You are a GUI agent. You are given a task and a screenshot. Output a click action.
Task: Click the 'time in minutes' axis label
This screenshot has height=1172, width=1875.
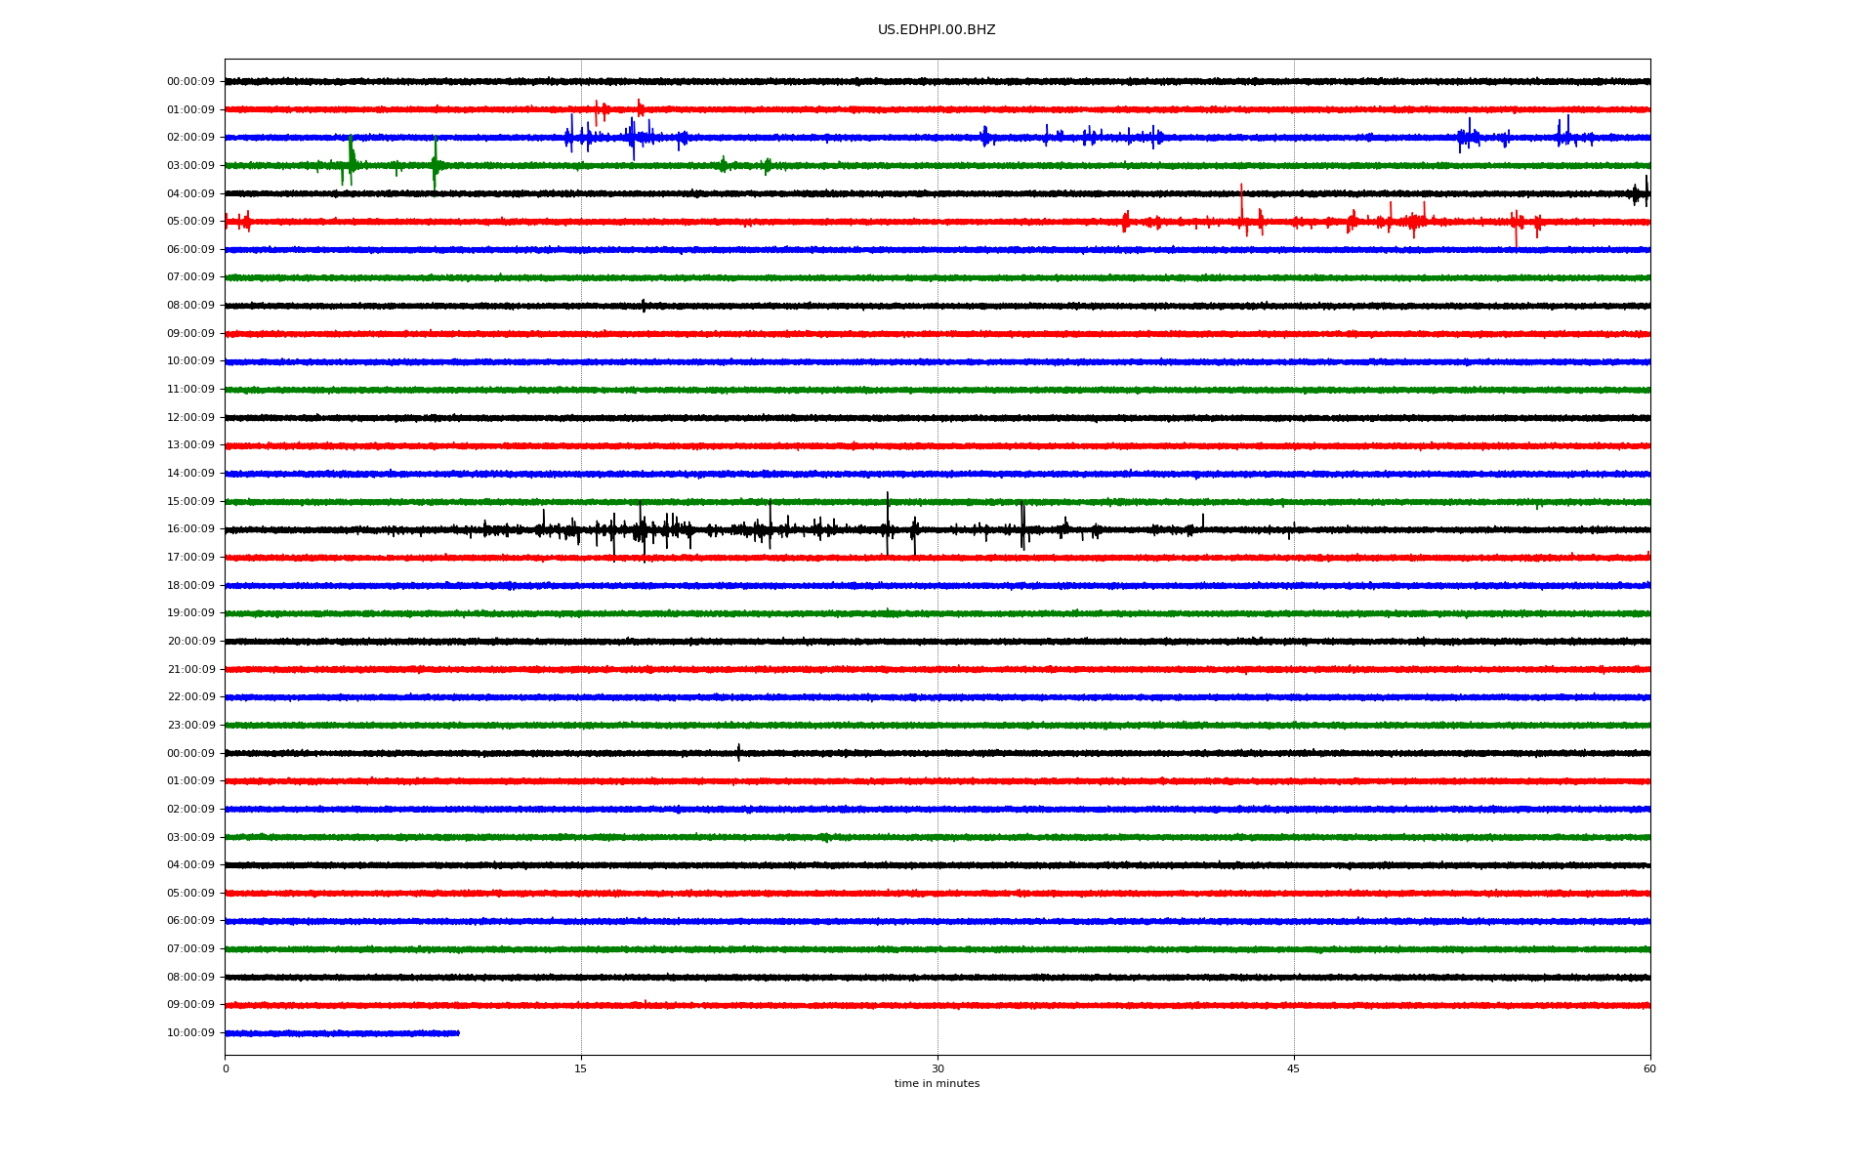pyautogui.click(x=936, y=1083)
